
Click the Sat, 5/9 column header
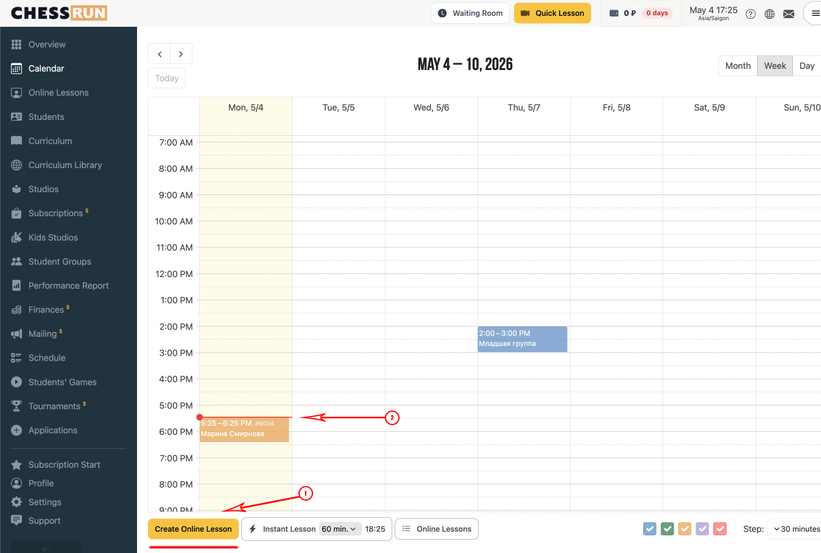pos(710,108)
